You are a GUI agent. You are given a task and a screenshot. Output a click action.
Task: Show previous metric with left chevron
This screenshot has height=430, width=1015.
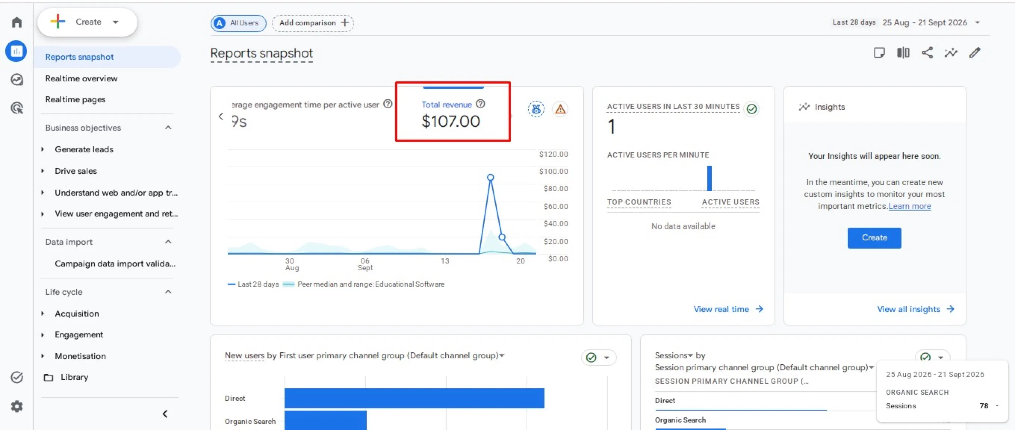pos(221,116)
